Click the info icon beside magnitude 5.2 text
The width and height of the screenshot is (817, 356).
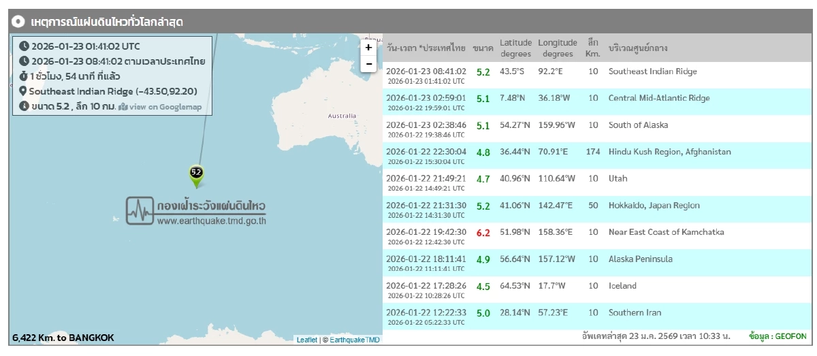pyautogui.click(x=24, y=106)
